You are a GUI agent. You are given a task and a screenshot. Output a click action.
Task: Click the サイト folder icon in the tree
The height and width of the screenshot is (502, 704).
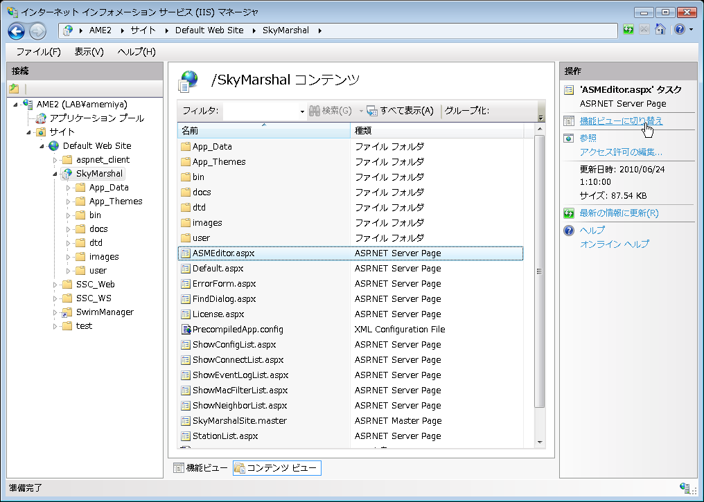coord(41,132)
